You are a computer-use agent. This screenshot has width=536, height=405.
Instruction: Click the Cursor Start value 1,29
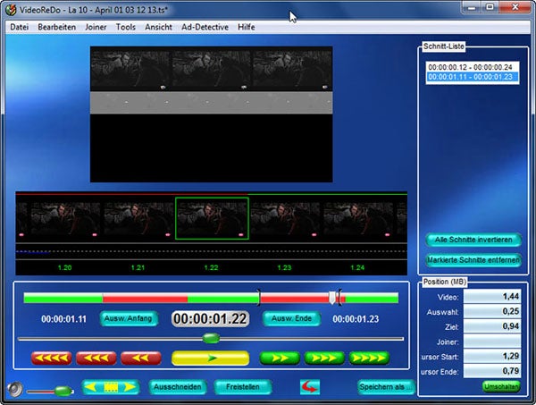(492, 356)
